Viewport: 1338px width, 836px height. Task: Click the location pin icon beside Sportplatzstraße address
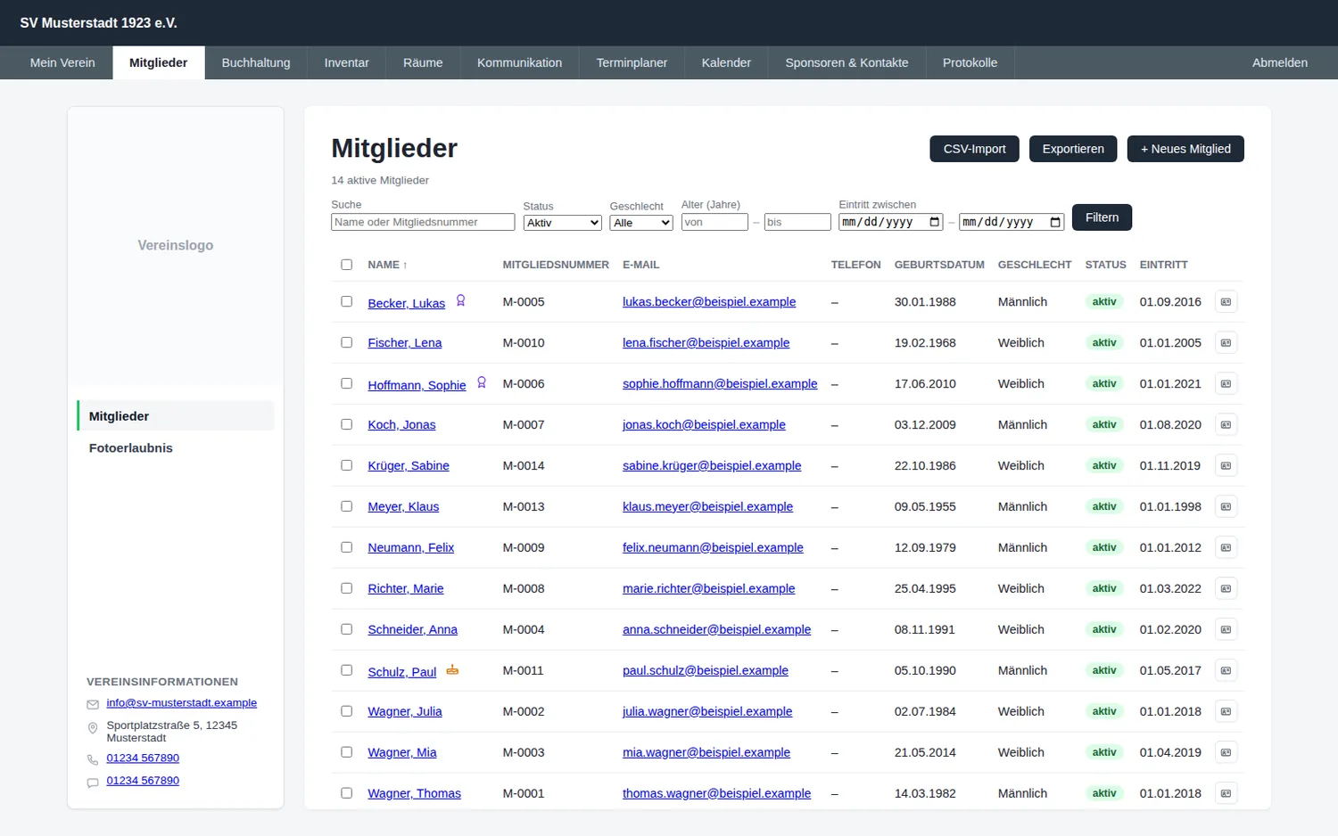[93, 728]
